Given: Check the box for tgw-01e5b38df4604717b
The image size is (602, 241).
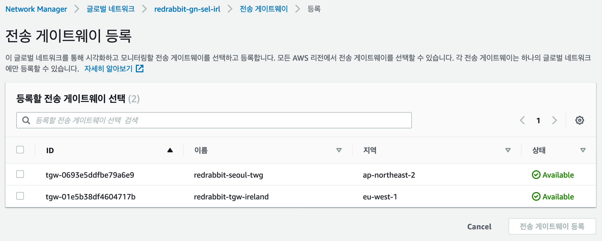Looking at the screenshot, I should tap(20, 196).
